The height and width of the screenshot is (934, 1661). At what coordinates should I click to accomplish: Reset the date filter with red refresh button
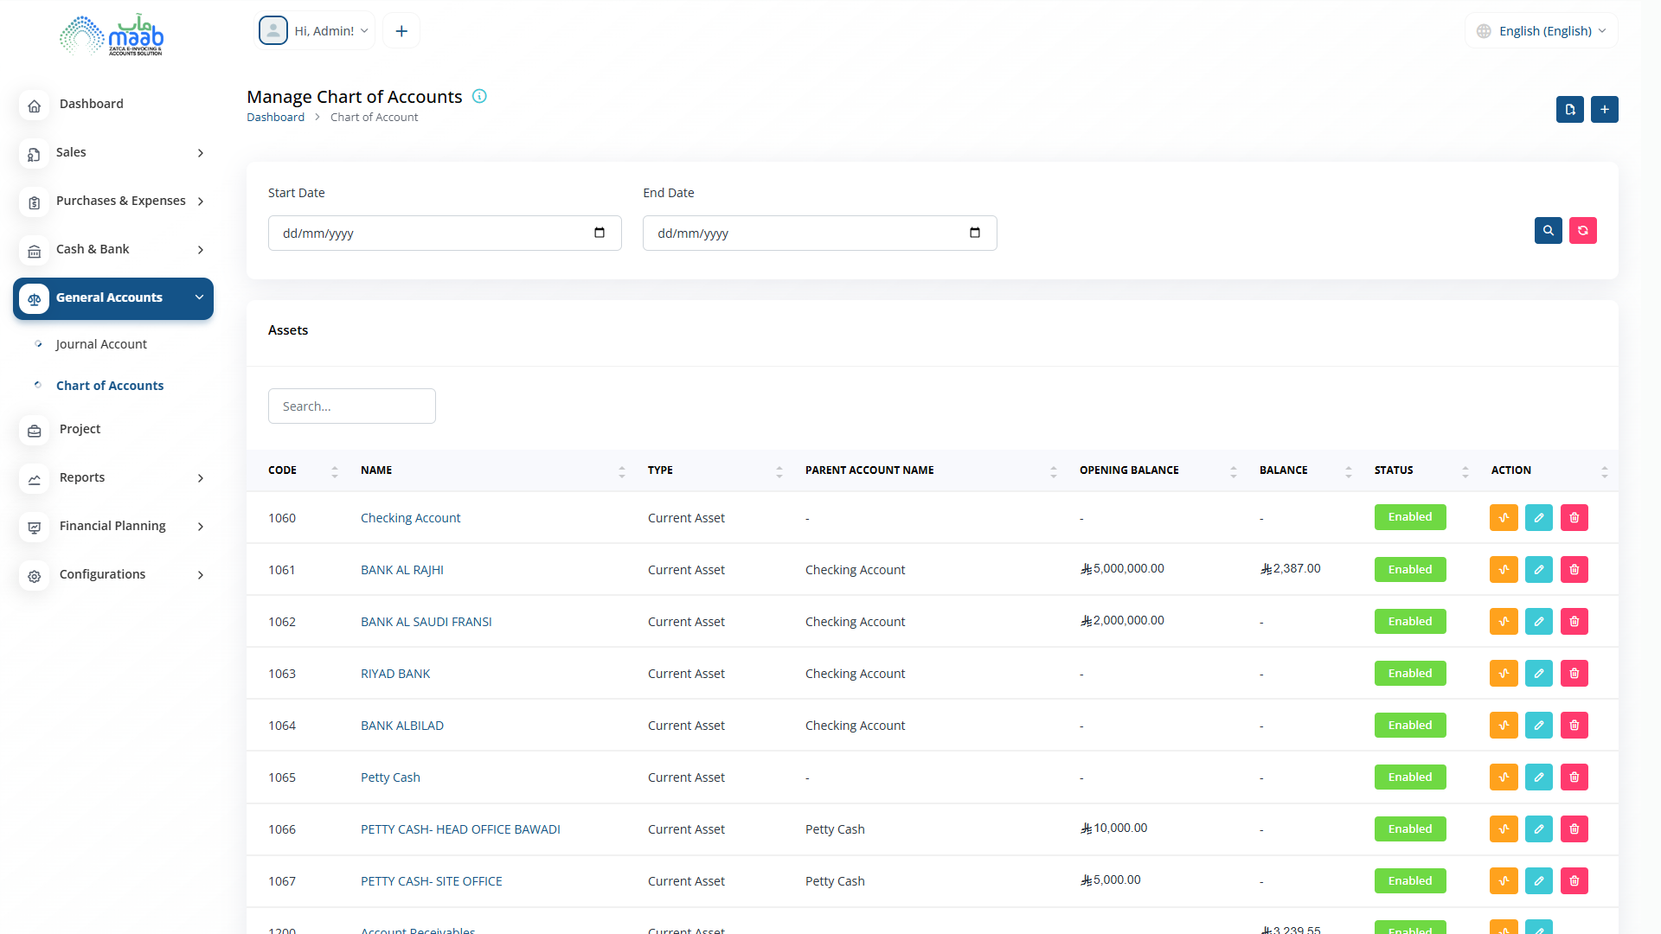pos(1583,231)
